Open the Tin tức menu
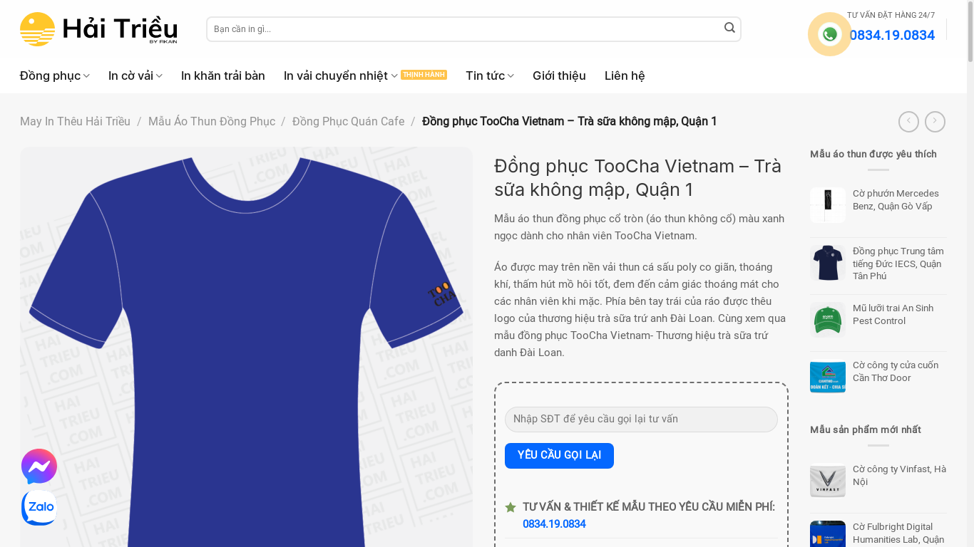974x547 pixels. pos(485,75)
